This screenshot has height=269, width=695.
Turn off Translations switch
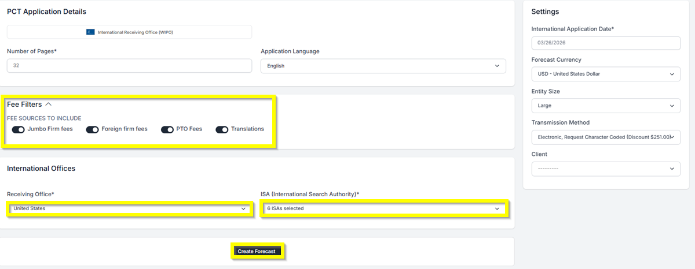(222, 129)
